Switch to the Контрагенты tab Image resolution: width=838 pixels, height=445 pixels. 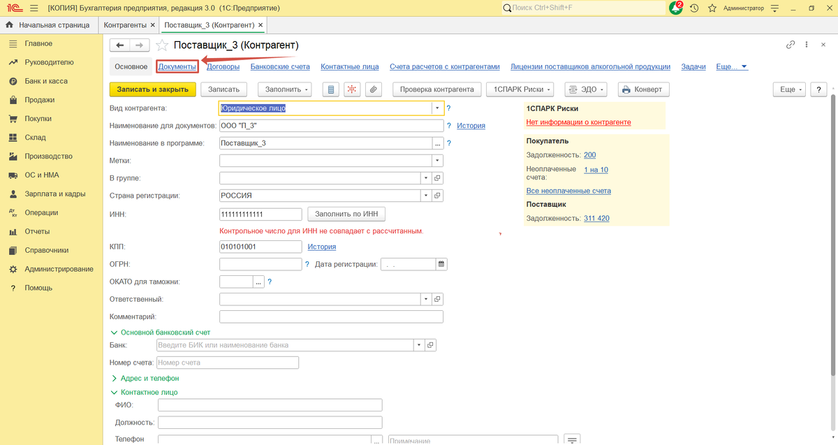tap(124, 25)
